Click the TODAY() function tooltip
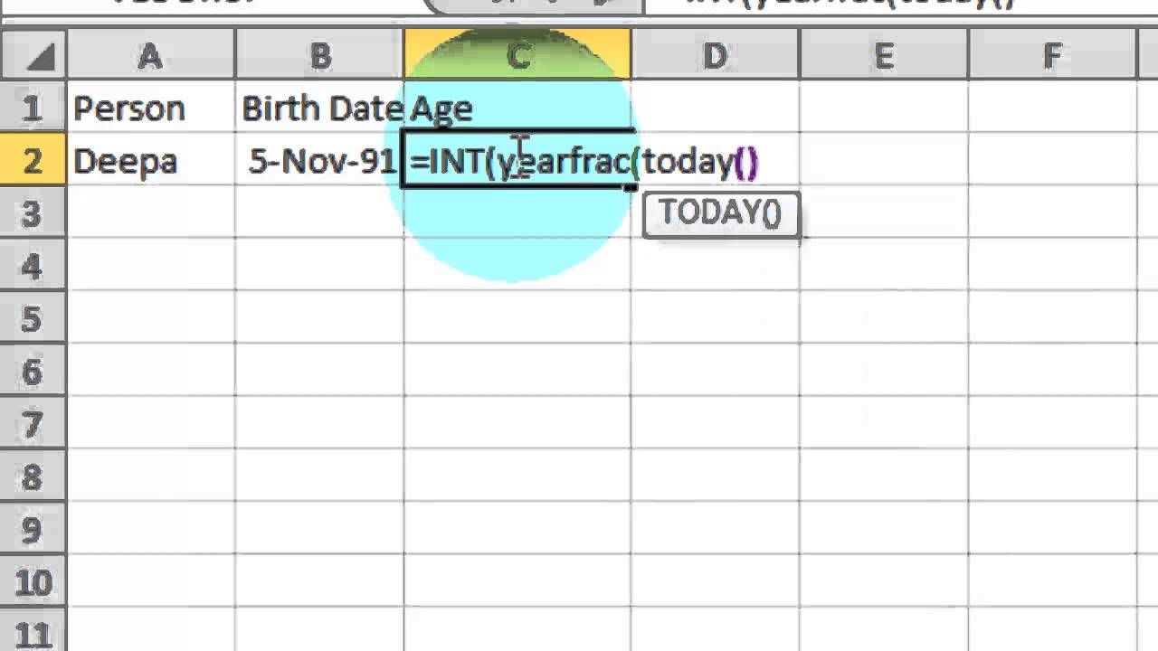 [720, 213]
